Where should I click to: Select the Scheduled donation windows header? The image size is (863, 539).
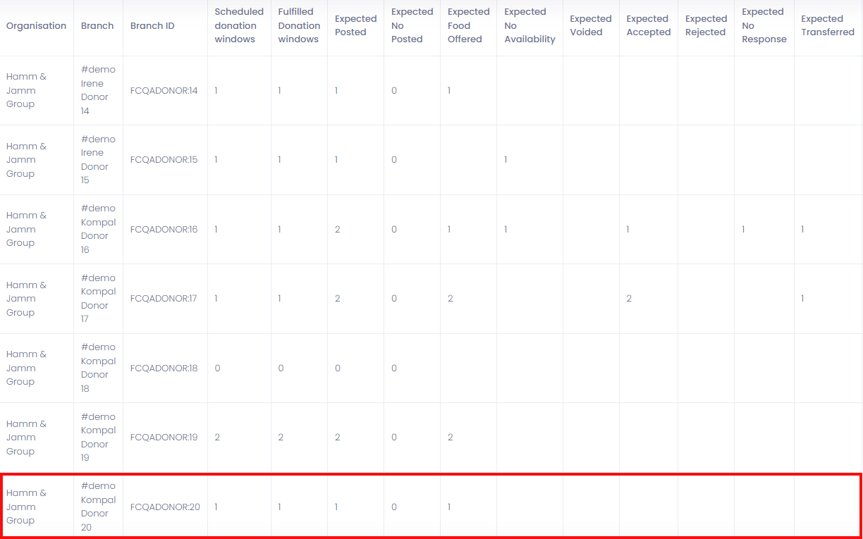[239, 25]
